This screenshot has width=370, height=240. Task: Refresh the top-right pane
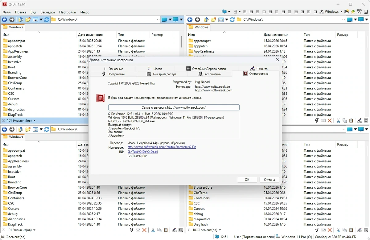(x=232, y=19)
